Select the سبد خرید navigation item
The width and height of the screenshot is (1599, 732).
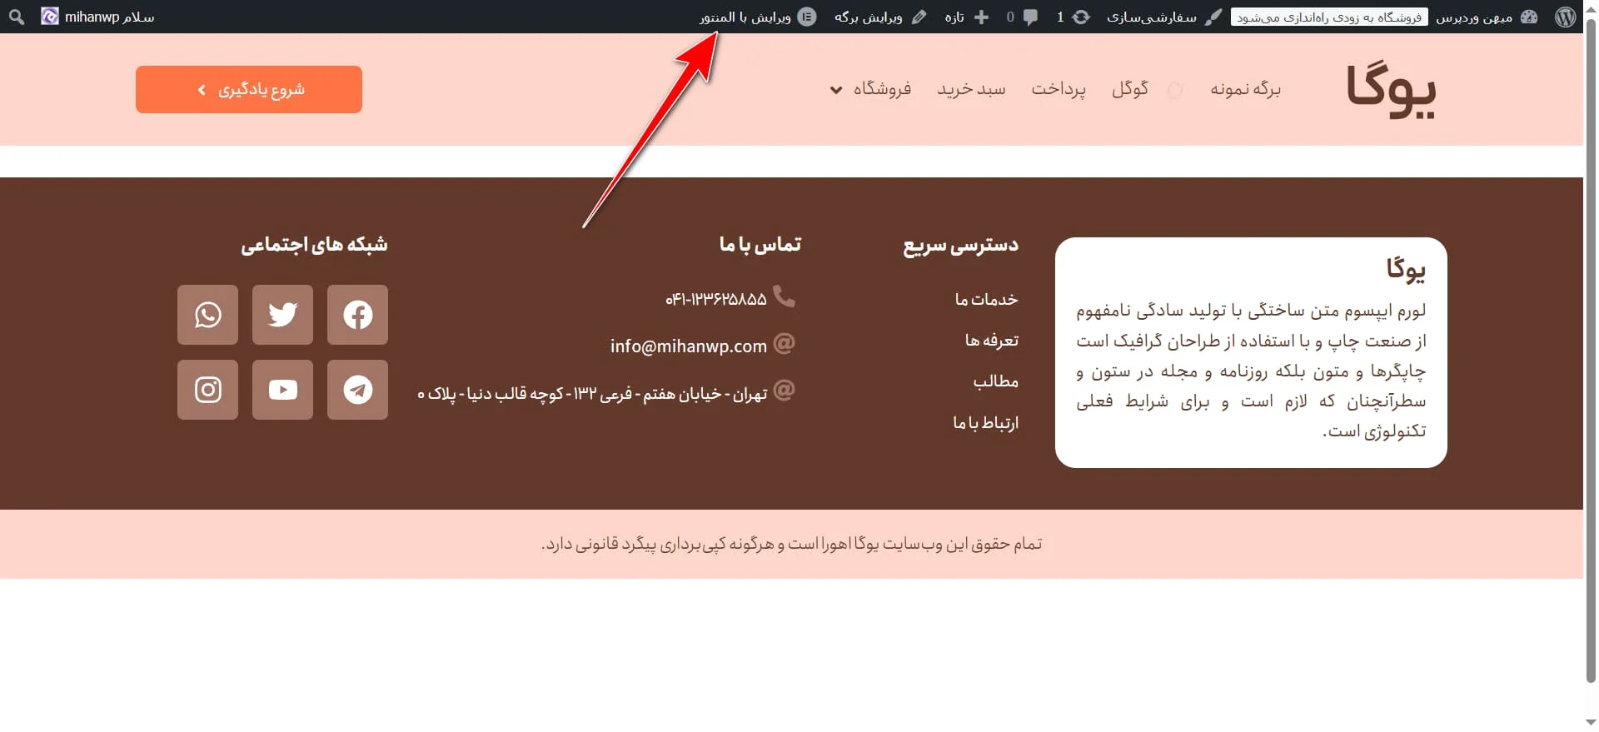971,89
